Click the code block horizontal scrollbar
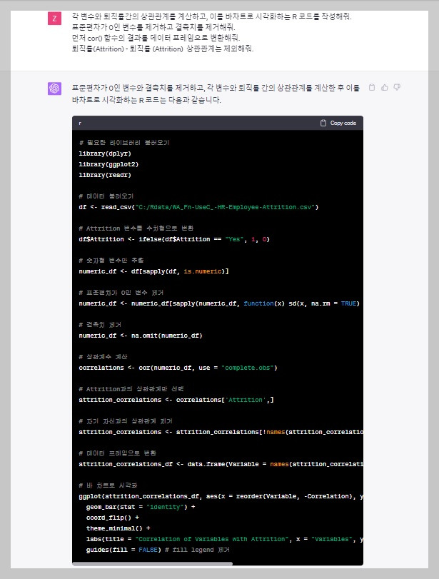Screen dimensions: 439x579 pyautogui.click(x=153, y=564)
